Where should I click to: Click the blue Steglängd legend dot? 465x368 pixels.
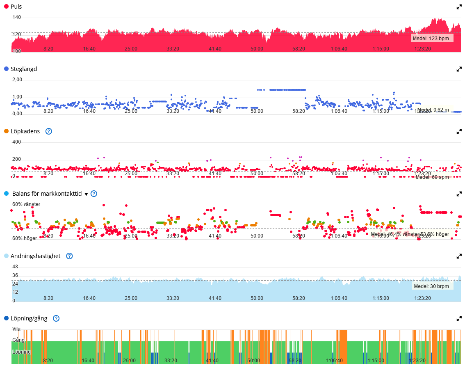point(6,69)
